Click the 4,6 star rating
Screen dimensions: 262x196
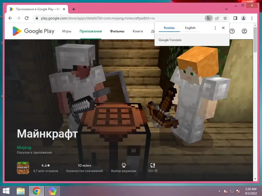point(46,165)
